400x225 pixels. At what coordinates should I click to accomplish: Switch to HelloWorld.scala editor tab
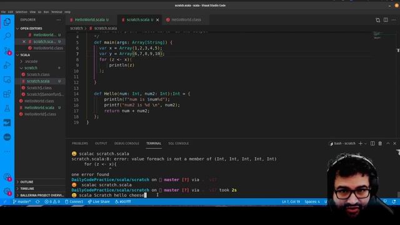coord(89,19)
